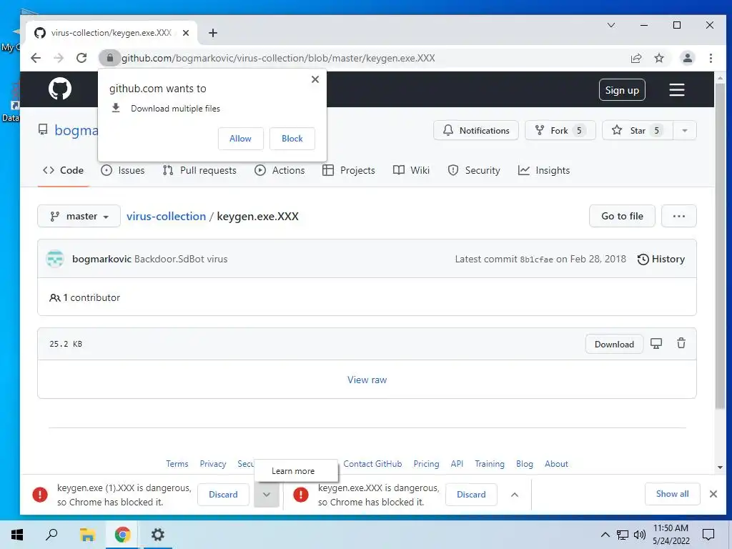
Task: Switch to the Insights tab
Action: point(544,170)
